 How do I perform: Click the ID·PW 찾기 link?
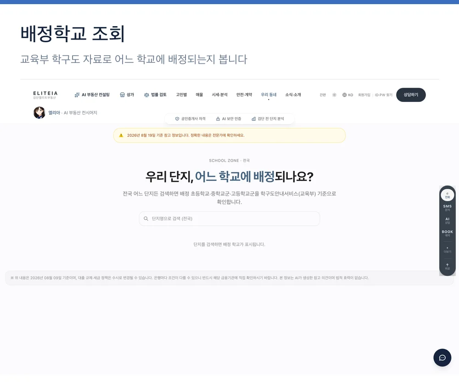[383, 95]
